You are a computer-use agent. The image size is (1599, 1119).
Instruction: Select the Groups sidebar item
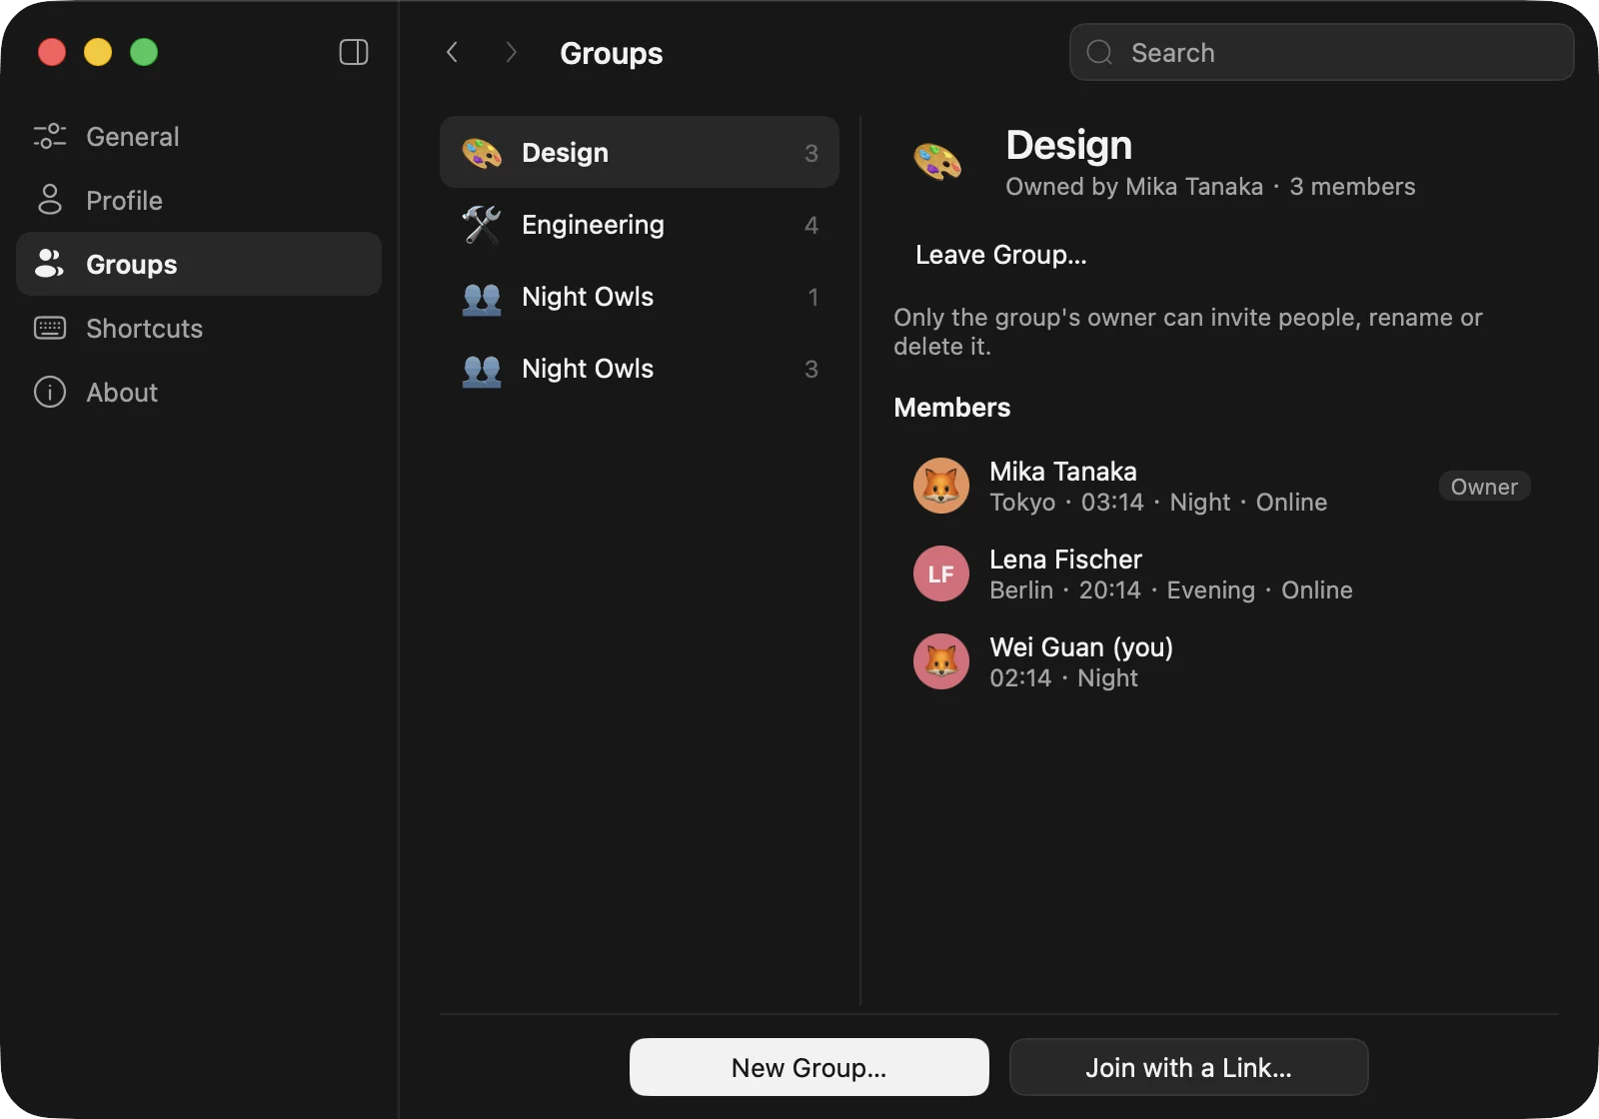pos(199,264)
